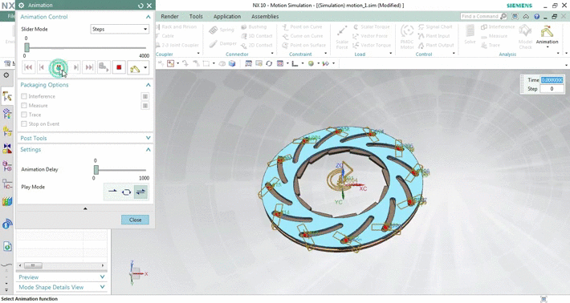Viewport: 570px width, 303px height.
Task: Collapse the Packaging Options section
Action: click(148, 85)
